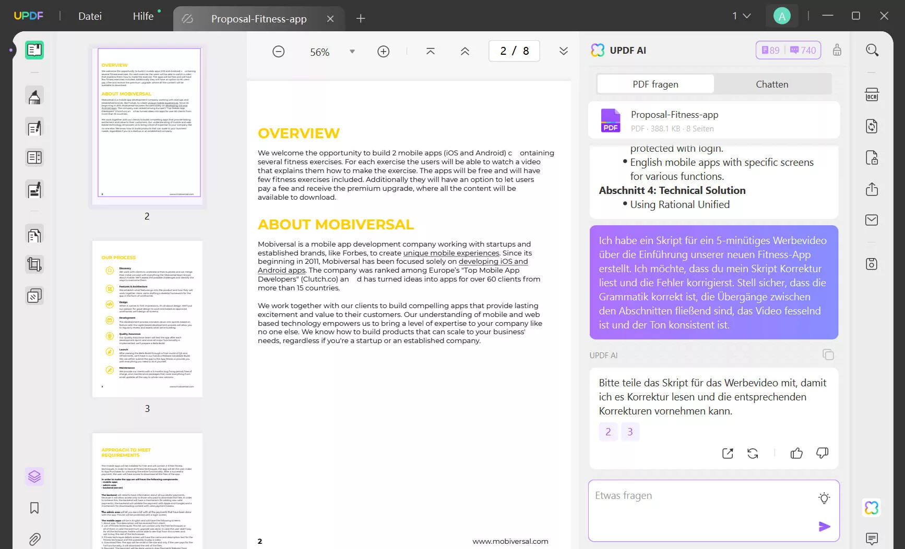The image size is (905, 549).
Task: Open the page tools stacked-pages icon
Action: [x=34, y=296]
